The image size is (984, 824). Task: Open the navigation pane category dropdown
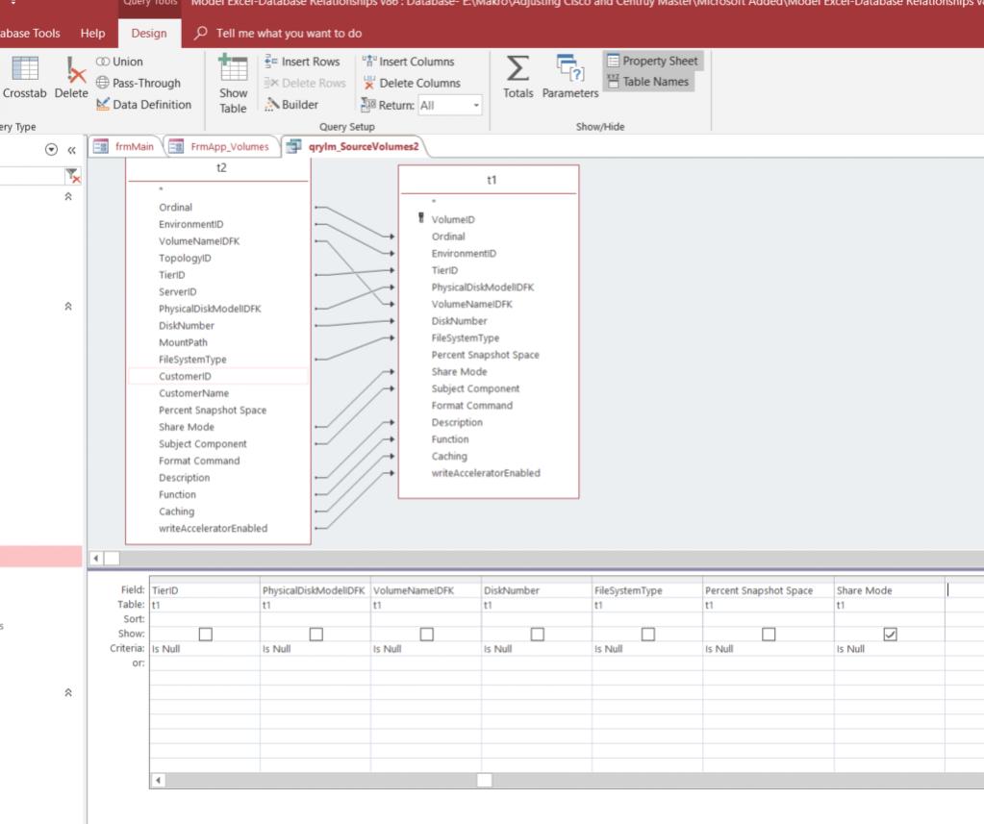tap(51, 149)
